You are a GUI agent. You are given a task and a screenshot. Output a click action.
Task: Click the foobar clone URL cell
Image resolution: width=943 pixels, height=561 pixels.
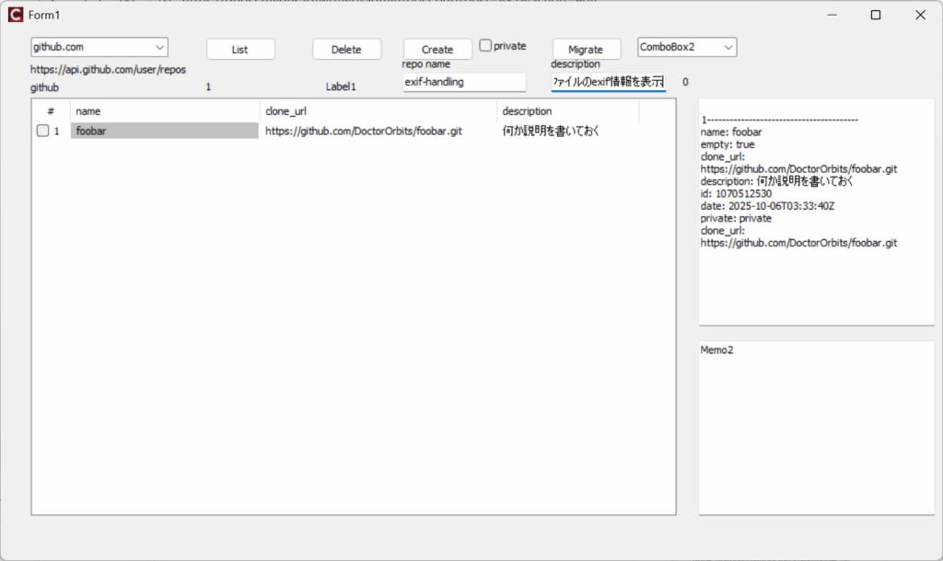coord(364,132)
